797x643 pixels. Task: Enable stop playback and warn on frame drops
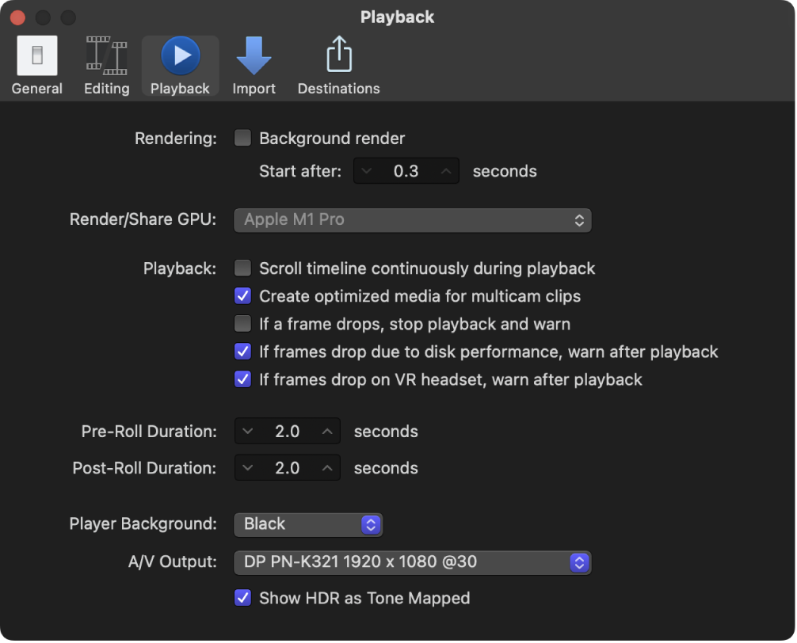(x=242, y=323)
